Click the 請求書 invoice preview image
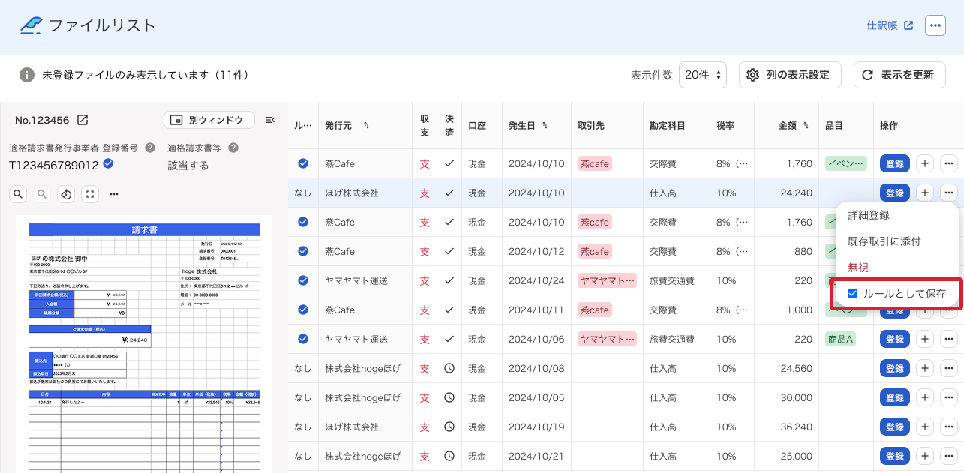 (x=144, y=345)
